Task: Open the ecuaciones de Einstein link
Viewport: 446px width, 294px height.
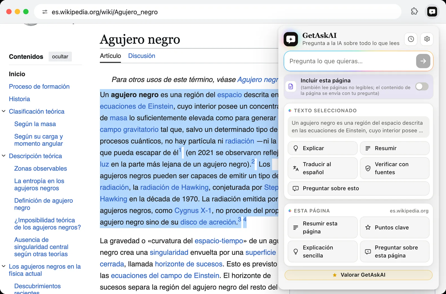Action: [137, 106]
